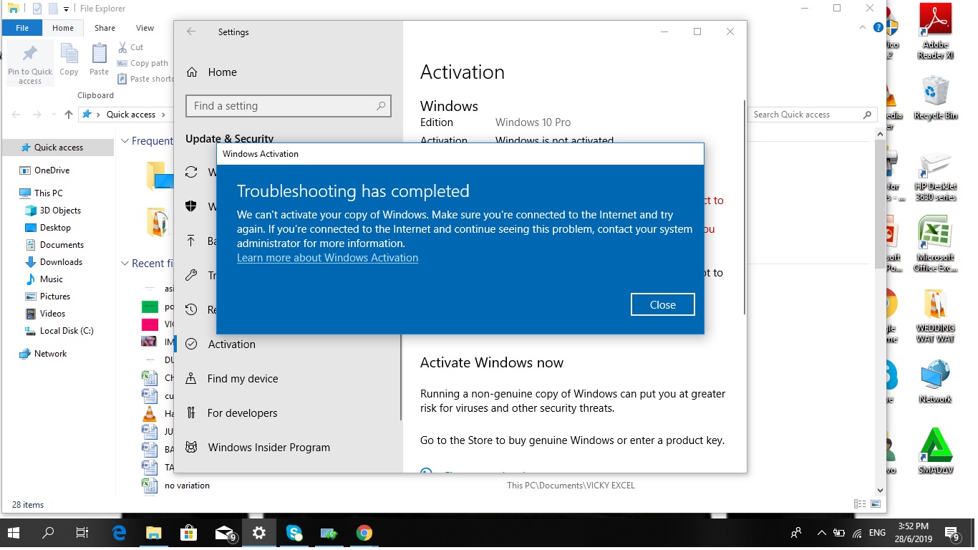Open Downloads in navigation tree
Viewport: 978px width, 550px height.
click(x=61, y=262)
